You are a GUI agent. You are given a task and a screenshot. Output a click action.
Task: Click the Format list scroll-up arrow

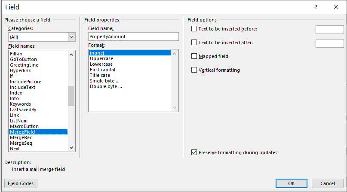175,54
